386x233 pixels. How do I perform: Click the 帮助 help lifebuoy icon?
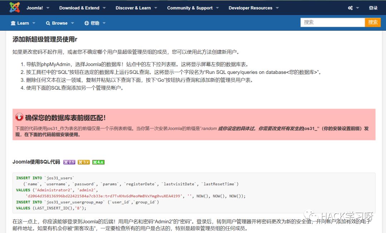point(86,23)
